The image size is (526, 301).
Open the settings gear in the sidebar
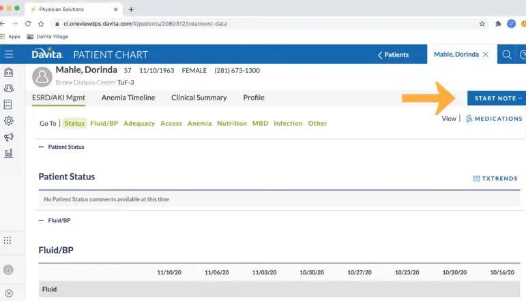tap(9, 121)
